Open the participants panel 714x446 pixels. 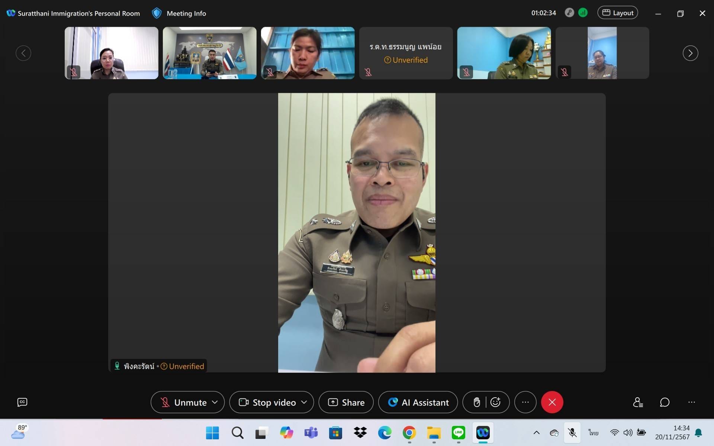click(638, 402)
